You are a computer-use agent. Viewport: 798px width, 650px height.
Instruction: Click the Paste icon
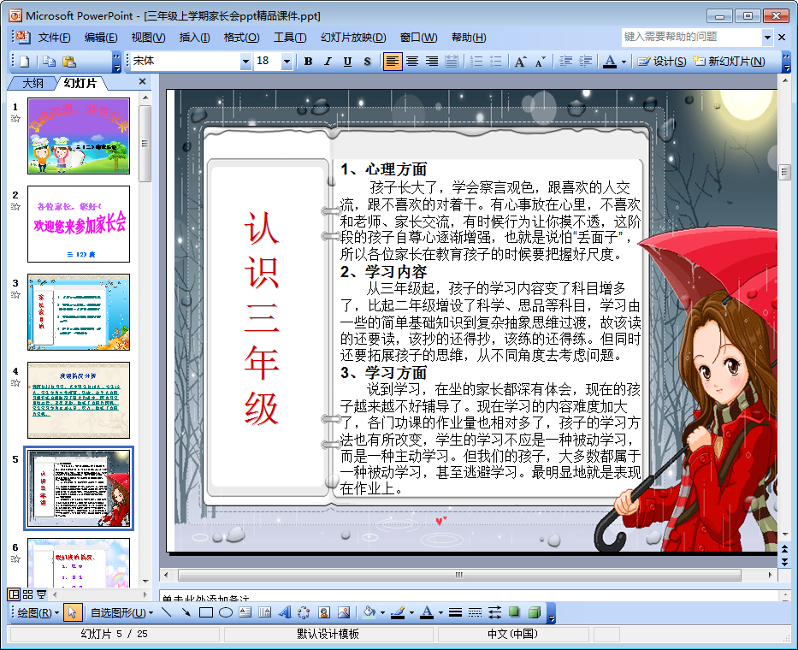click(68, 62)
